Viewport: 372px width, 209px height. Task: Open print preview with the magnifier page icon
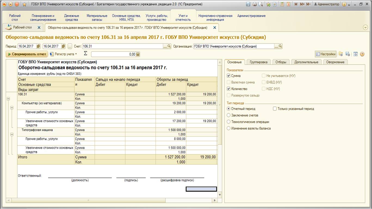click(261, 4)
